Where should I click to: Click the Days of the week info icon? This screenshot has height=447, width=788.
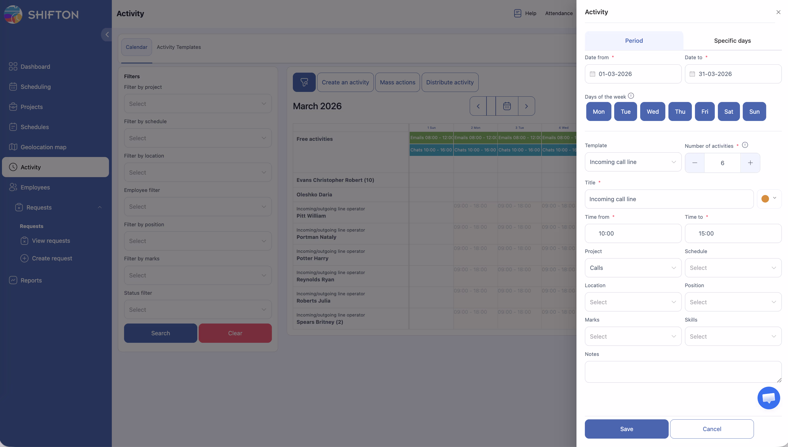[x=631, y=96]
